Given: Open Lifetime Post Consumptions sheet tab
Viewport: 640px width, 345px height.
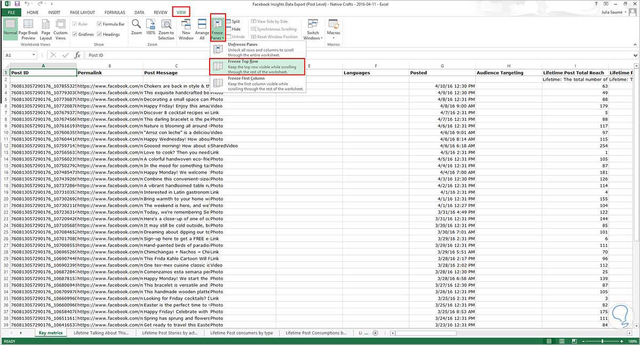Looking at the screenshot, I should click(x=316, y=333).
